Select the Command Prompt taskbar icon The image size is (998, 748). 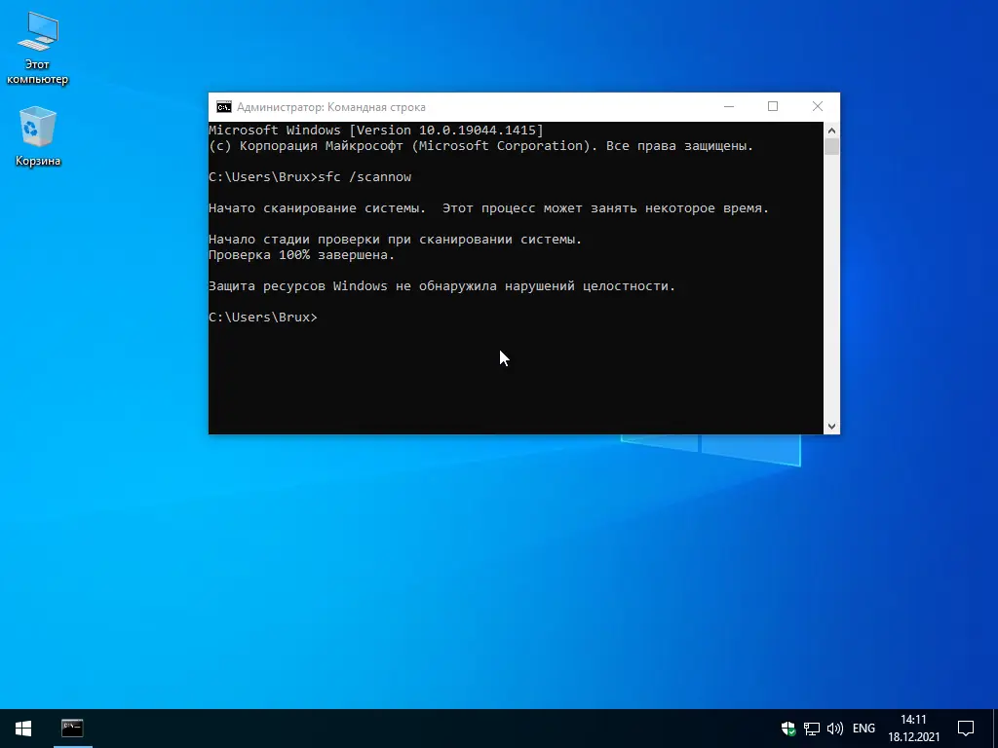pos(72,728)
